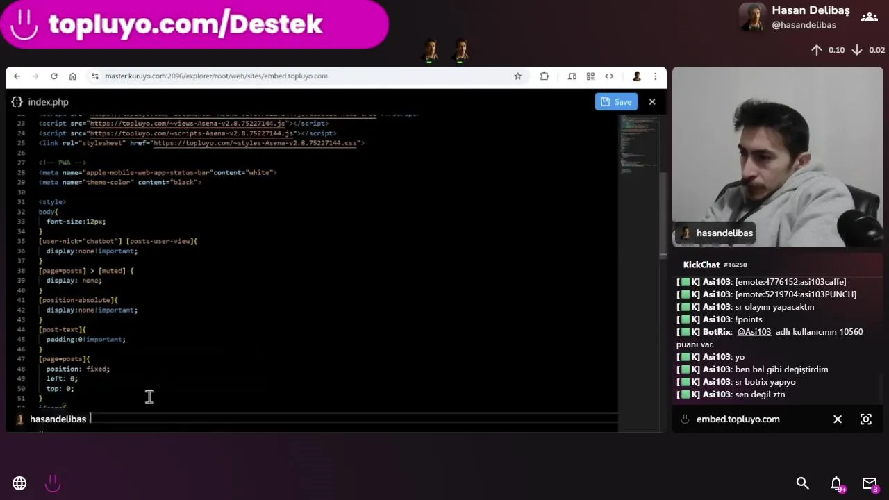The width and height of the screenshot is (889, 500).
Task: Open the search magnifier icon
Action: 802,483
